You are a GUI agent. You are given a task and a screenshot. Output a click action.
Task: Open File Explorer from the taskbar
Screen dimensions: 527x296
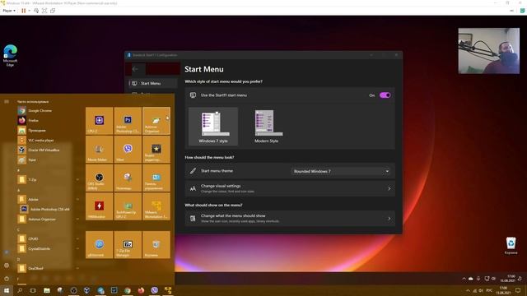click(x=47, y=290)
